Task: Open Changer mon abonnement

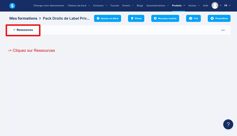Action: pyautogui.click(x=49, y=6)
